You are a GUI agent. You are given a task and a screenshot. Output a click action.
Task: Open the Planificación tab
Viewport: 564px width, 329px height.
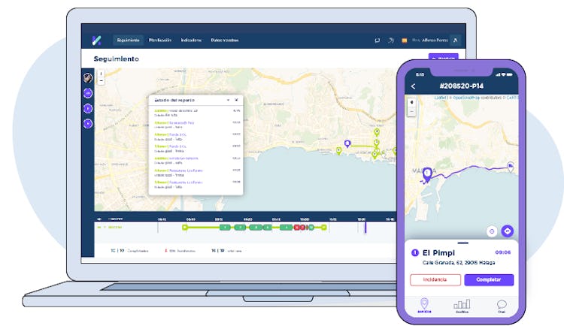159,41
